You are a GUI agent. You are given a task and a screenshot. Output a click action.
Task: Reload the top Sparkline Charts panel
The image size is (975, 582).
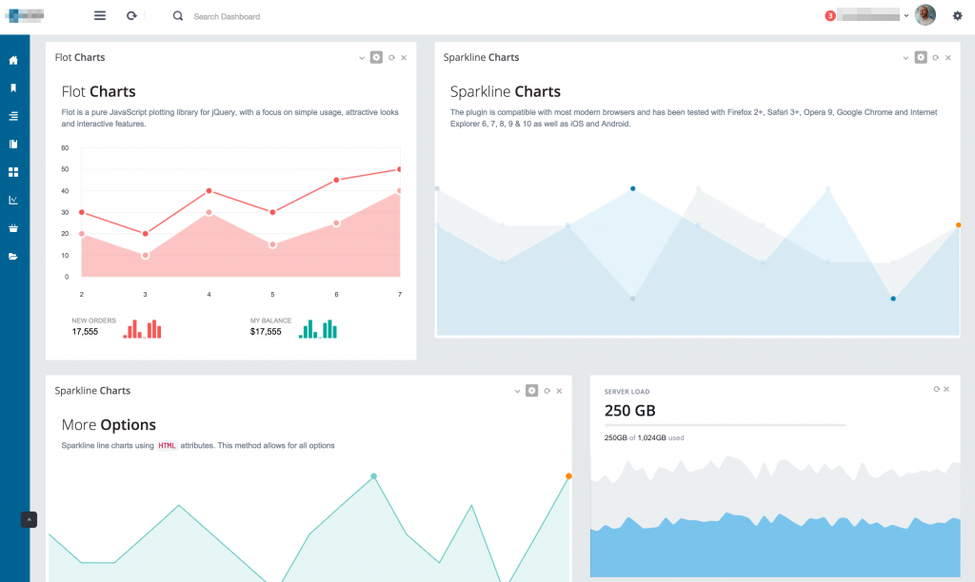pos(936,58)
